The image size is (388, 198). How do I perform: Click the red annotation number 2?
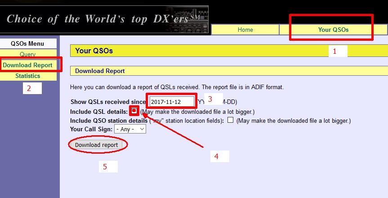pyautogui.click(x=29, y=88)
